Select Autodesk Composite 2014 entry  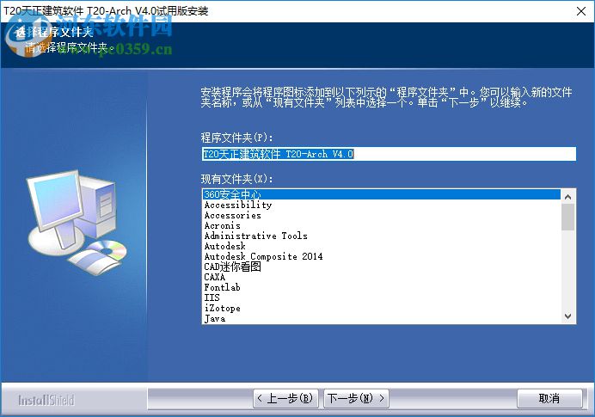coord(382,256)
